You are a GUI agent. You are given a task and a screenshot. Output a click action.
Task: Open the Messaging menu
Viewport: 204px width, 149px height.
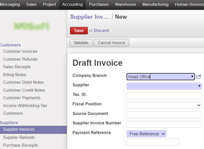10,4
